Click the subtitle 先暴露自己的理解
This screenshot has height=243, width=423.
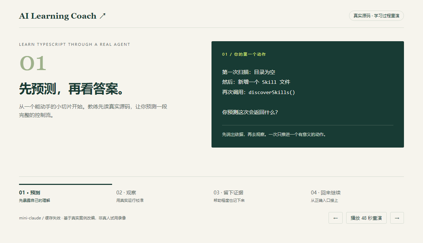(35, 200)
